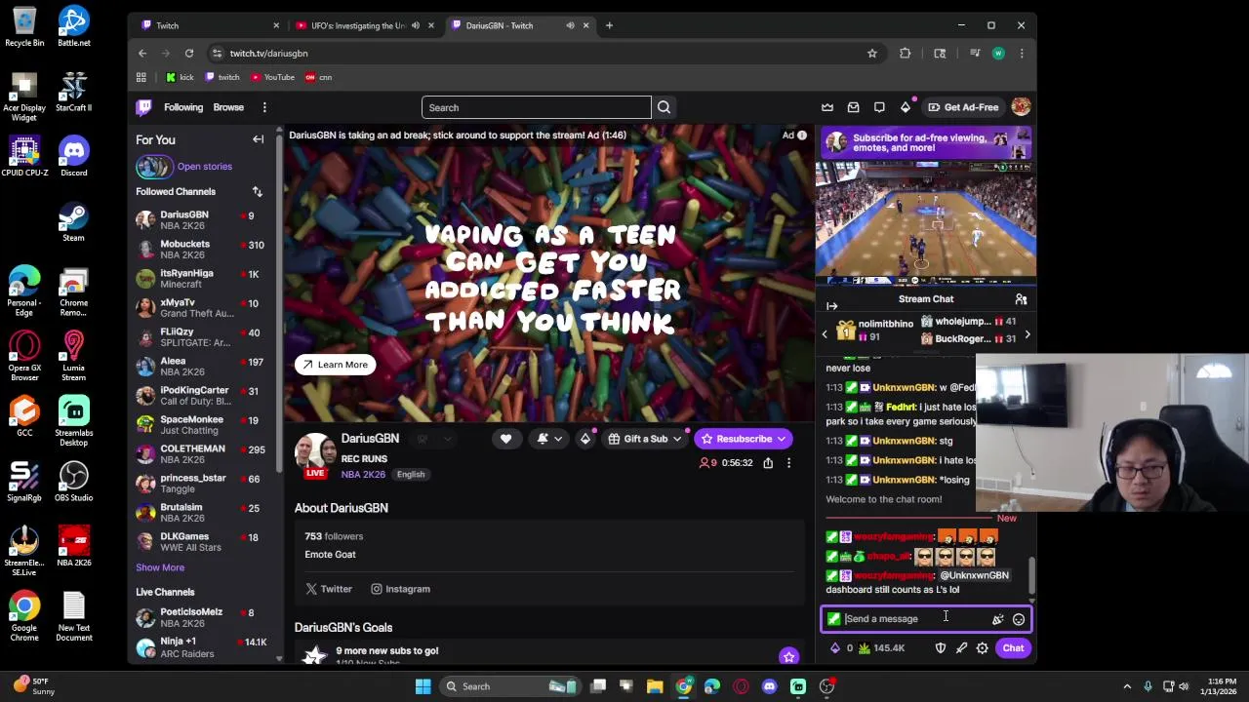Open the emote picker in chat
Viewport: 1249px width, 702px height.
(1018, 619)
